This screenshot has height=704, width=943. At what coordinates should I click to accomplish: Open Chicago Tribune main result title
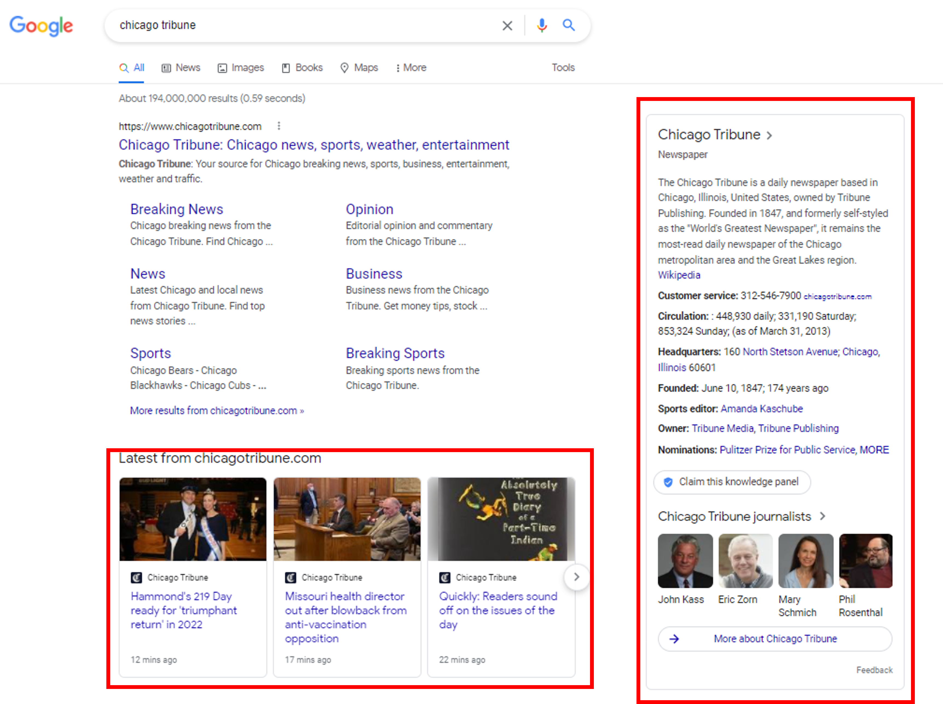click(314, 145)
